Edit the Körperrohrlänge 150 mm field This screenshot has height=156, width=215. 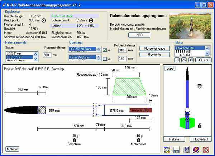123,59
